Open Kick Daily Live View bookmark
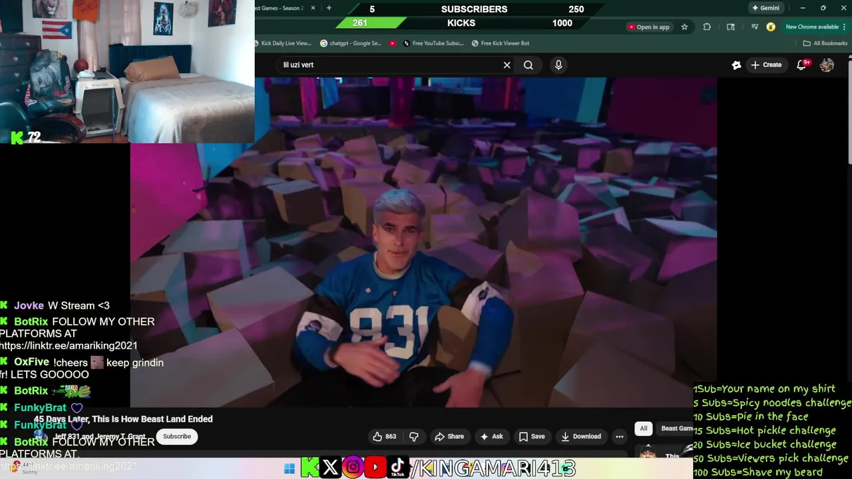Viewport: 852px width, 479px height. coord(283,43)
